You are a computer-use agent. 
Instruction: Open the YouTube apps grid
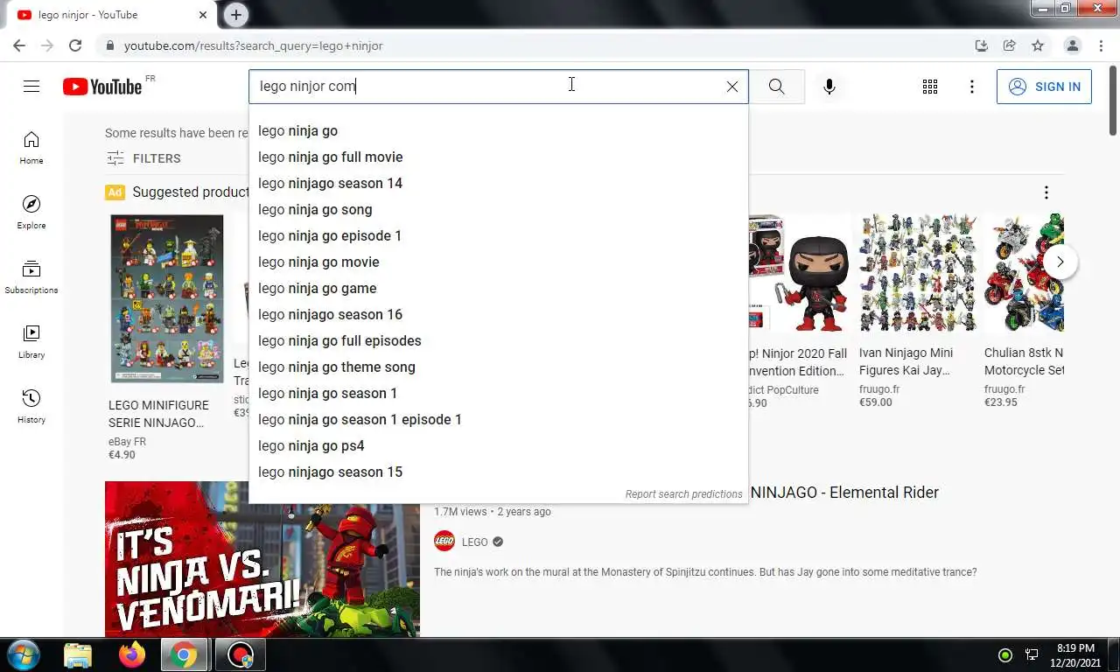(930, 87)
